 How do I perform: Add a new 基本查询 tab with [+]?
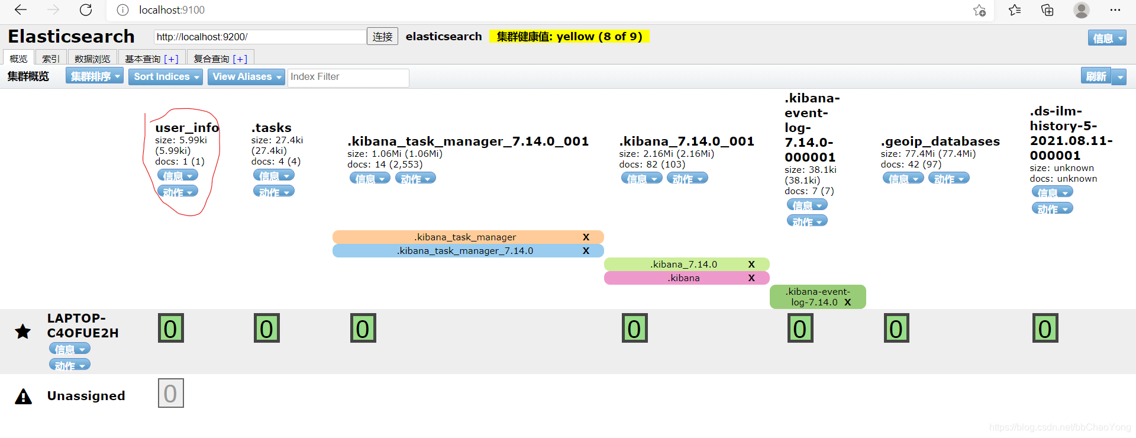tap(172, 59)
